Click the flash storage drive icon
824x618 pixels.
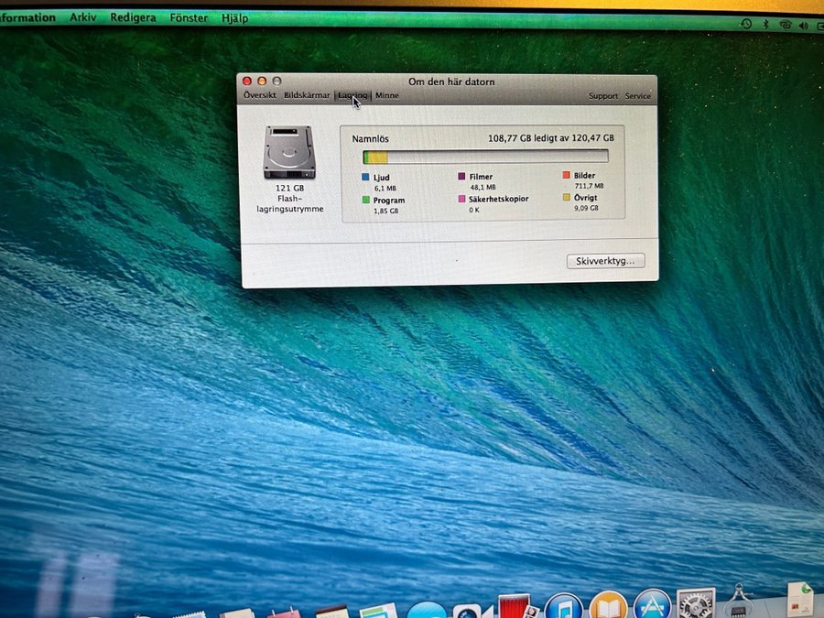pos(289,152)
